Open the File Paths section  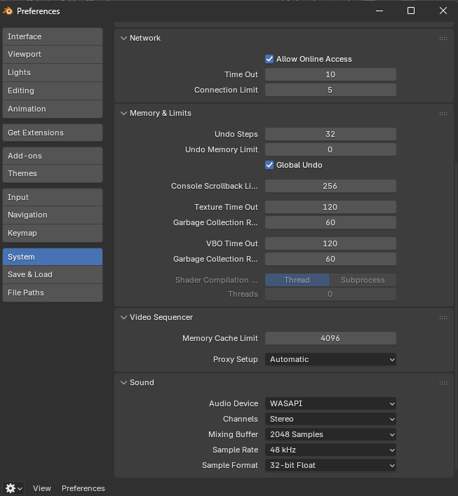click(x=53, y=293)
